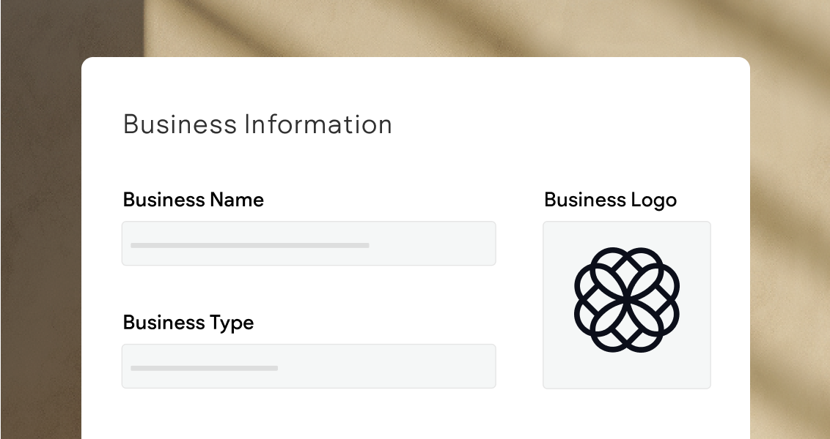Image resolution: width=830 pixels, height=439 pixels.
Task: Click the Business Logo label
Action: tap(610, 200)
